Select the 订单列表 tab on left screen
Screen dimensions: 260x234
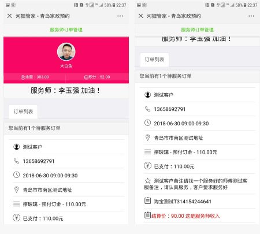tap(23, 112)
